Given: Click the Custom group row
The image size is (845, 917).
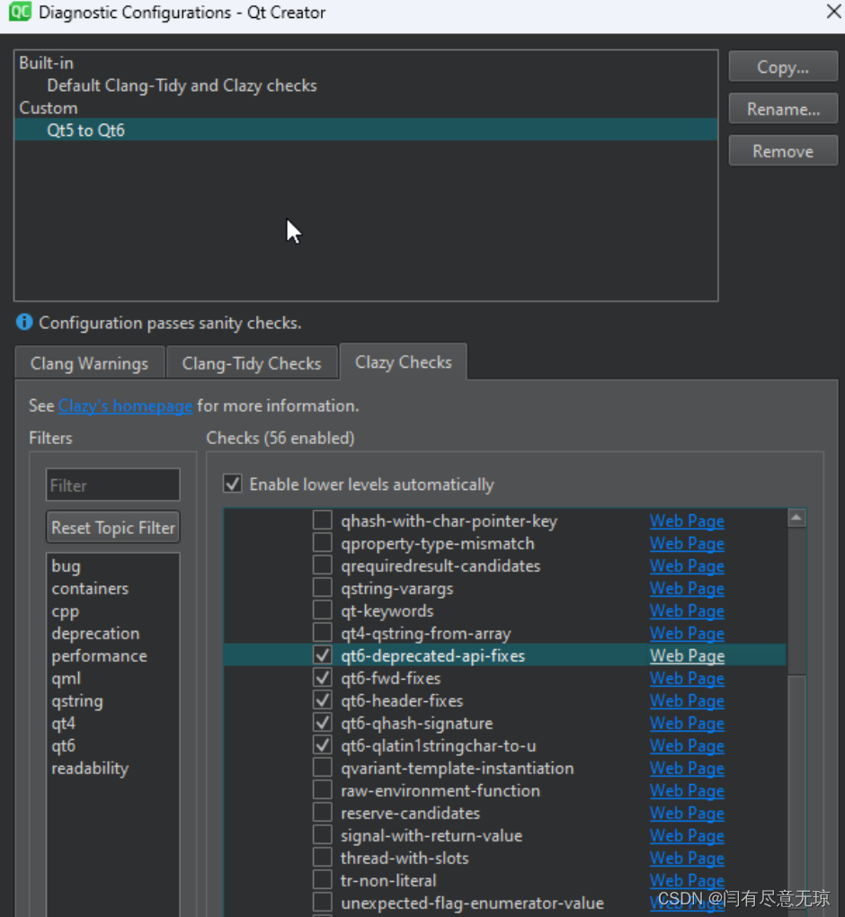Looking at the screenshot, I should pos(366,108).
